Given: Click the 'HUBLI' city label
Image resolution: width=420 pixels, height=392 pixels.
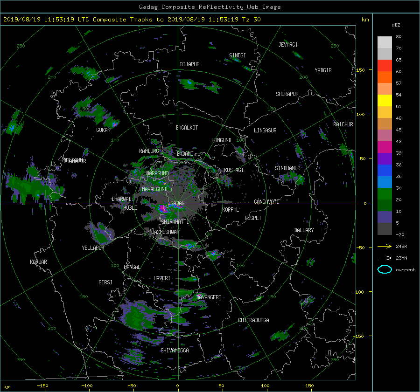Looking at the screenshot, I should [x=130, y=208].
